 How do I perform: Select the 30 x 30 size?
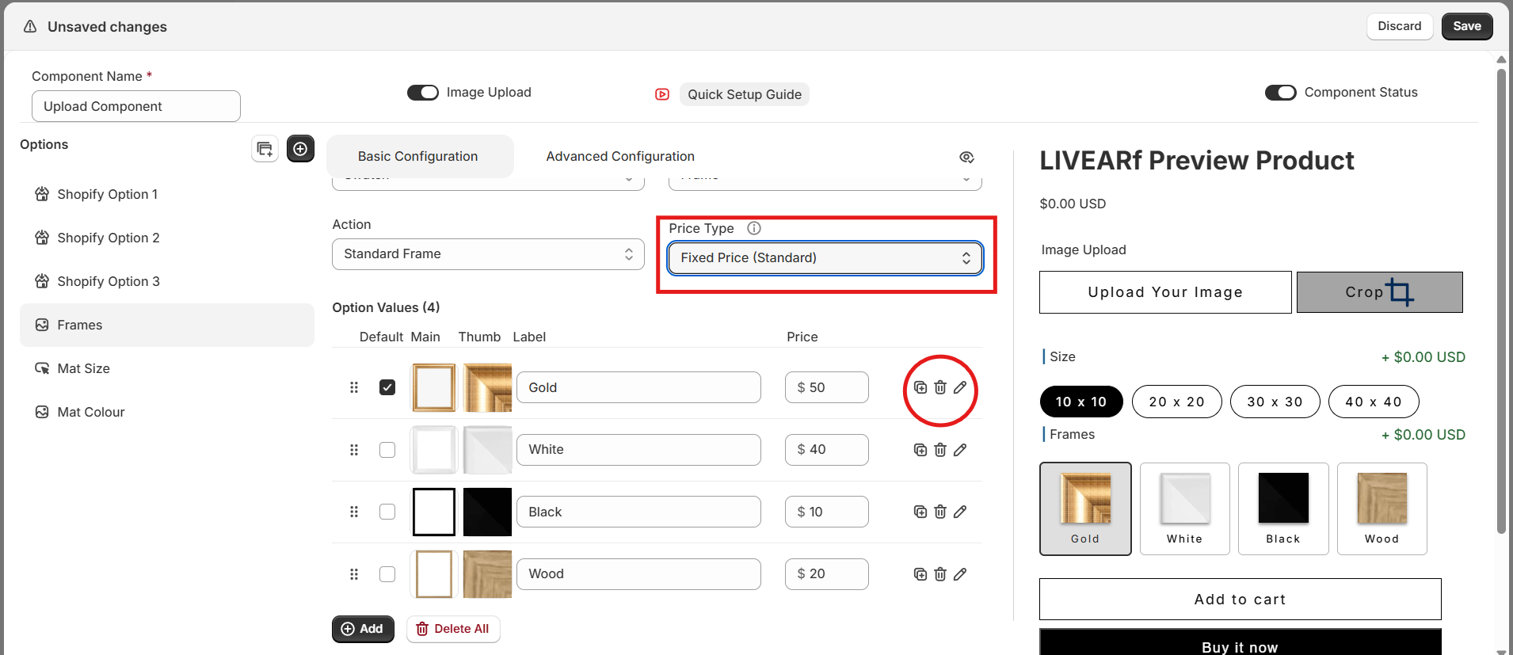[1275, 402]
